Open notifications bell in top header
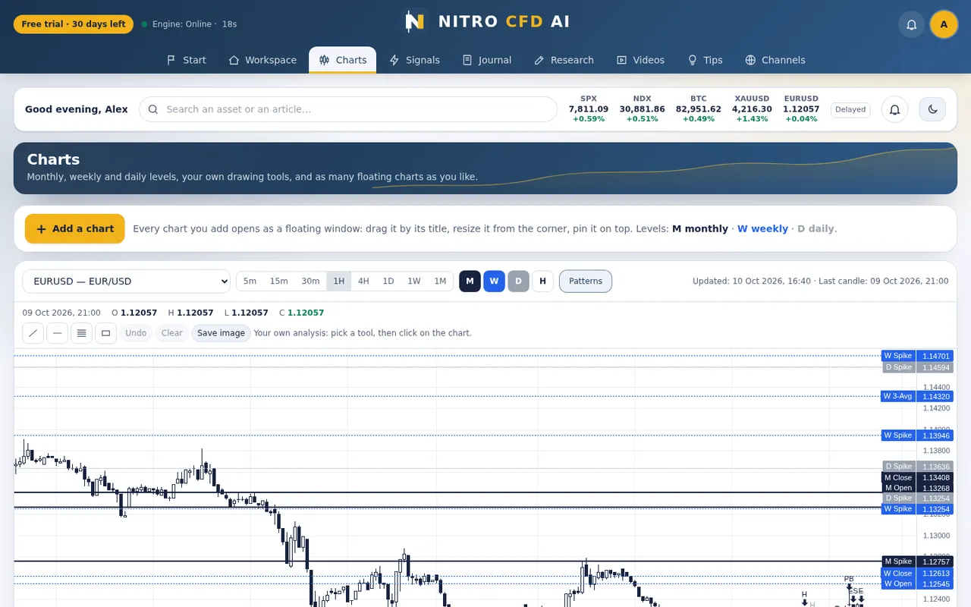Screen dimensions: 971x607 [x=912, y=24]
